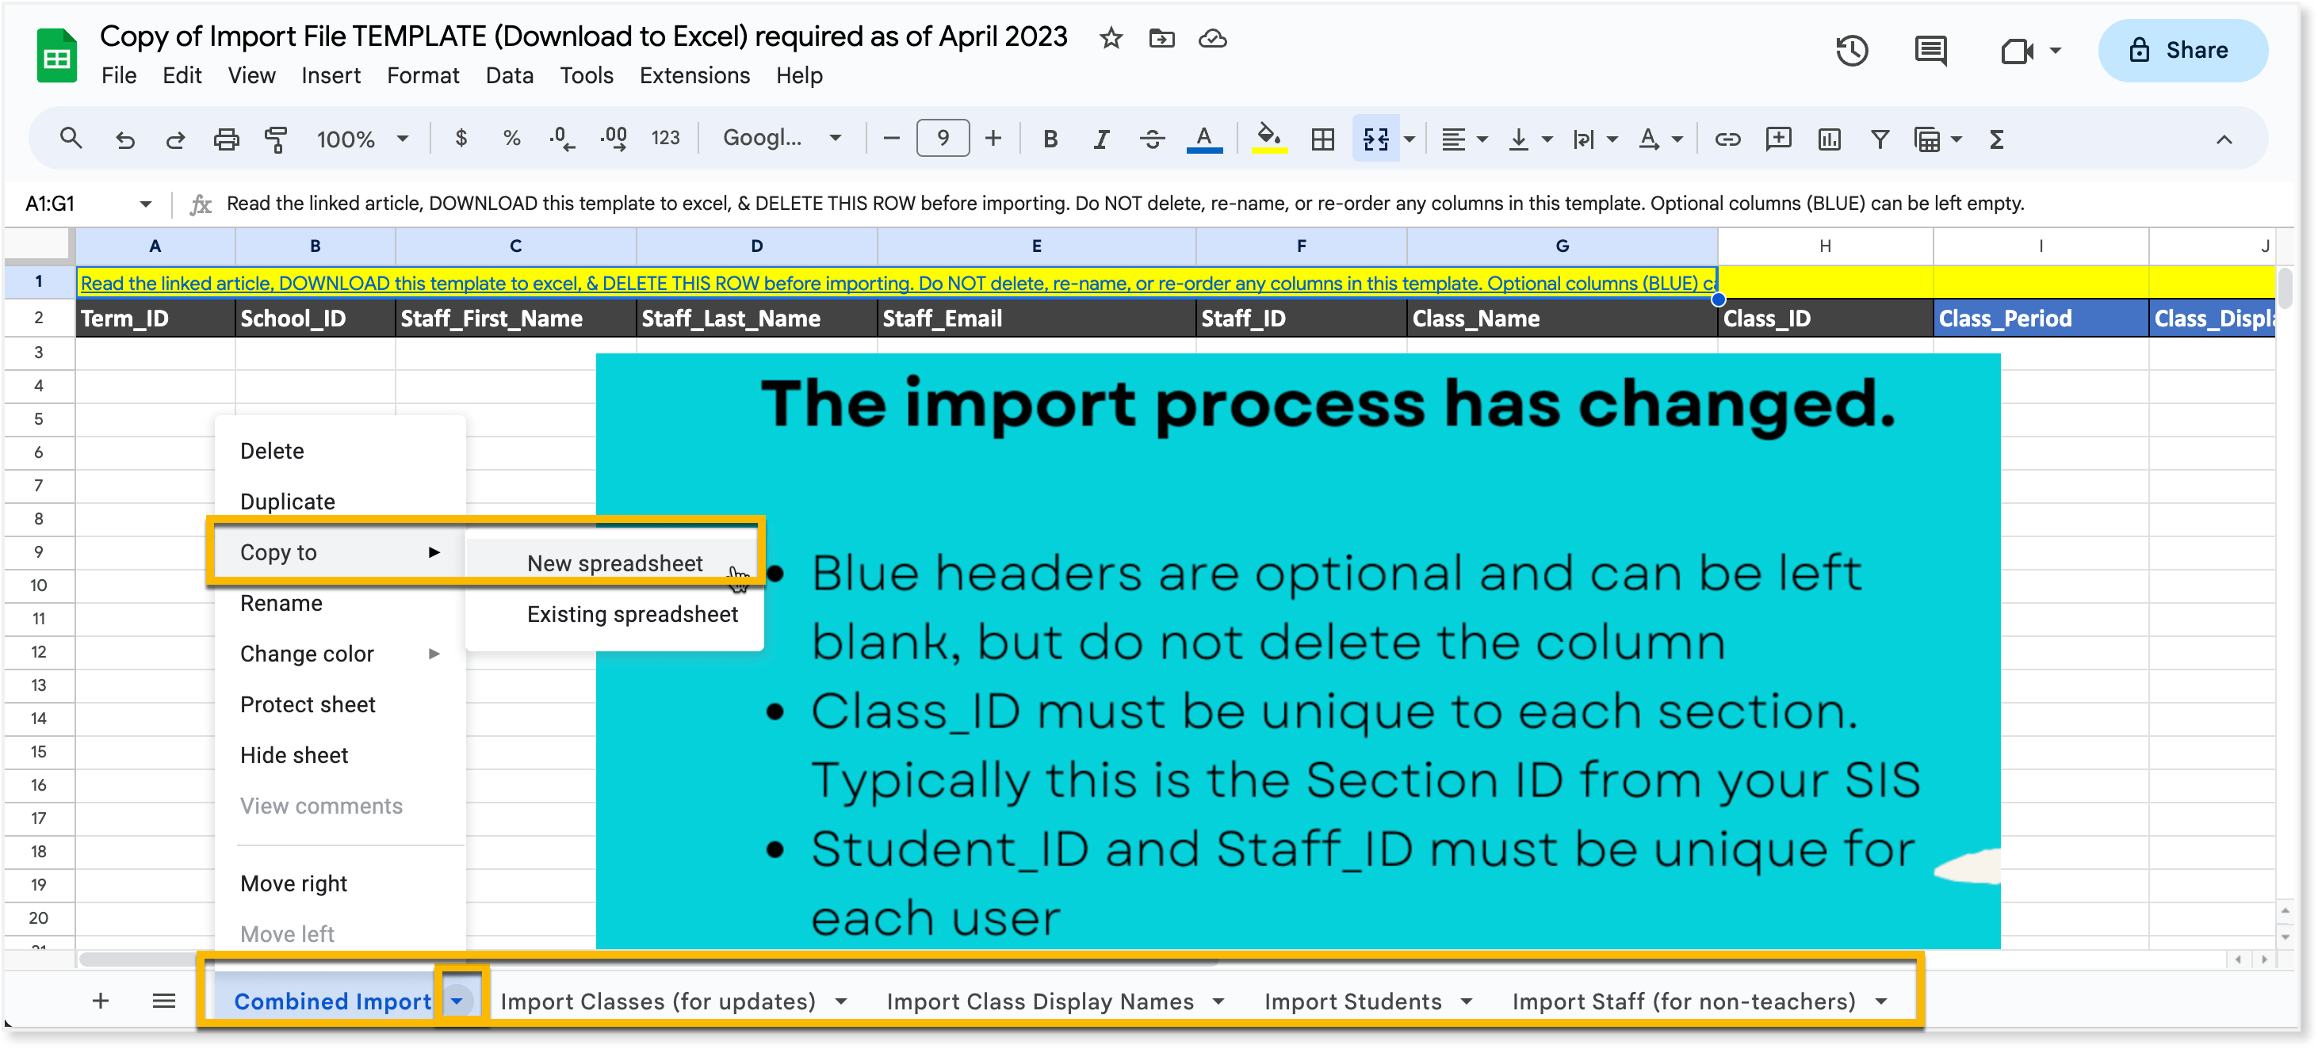Open version history clock icon

pos(1851,51)
